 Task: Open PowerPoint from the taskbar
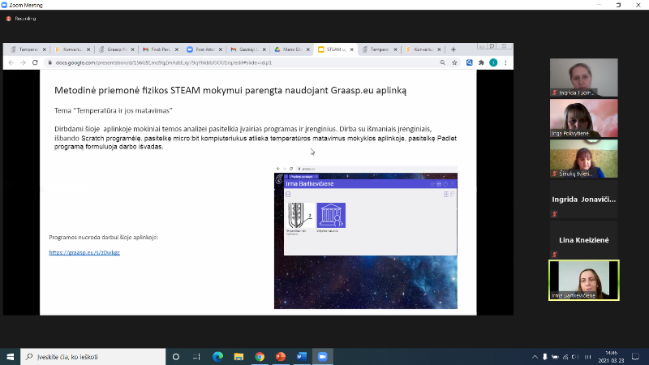tap(281, 357)
